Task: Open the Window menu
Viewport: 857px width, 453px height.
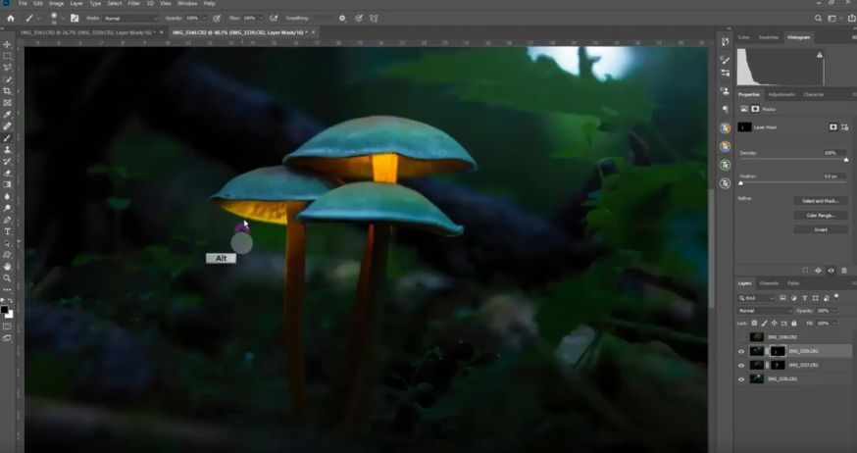Action: 187,3
